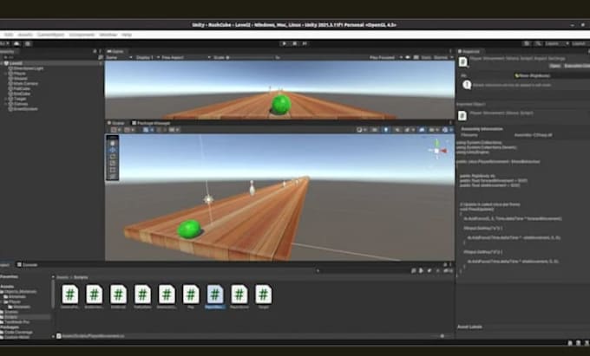Screen dimensions: 590x356
Task: Open the cloud services icon
Action: 16,43
